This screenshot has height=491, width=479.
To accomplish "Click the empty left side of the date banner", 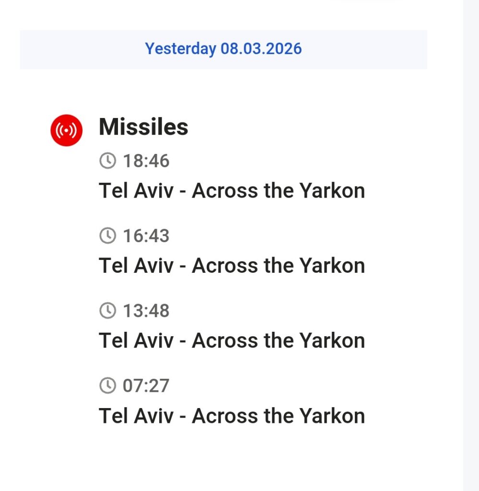I will coord(72,49).
